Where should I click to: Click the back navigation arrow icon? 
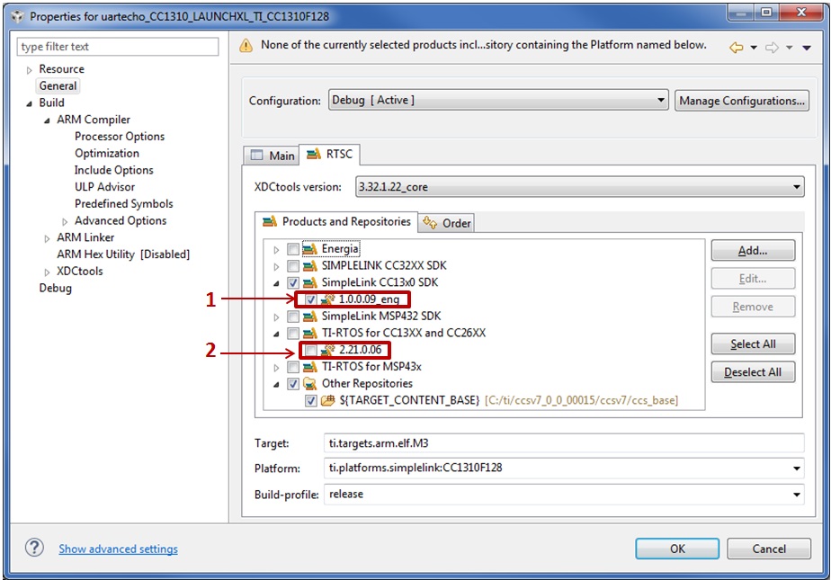pos(736,47)
